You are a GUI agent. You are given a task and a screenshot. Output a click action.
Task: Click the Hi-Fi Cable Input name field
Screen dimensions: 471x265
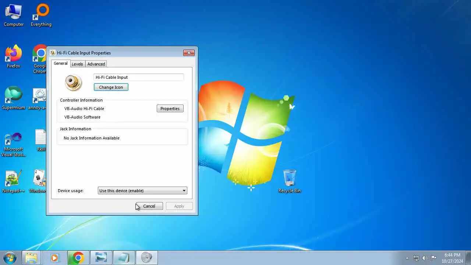pyautogui.click(x=139, y=77)
